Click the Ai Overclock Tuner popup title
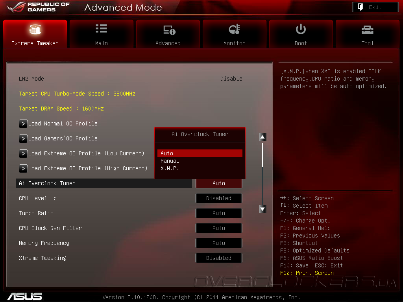The height and width of the screenshot is (302, 403). 200,134
